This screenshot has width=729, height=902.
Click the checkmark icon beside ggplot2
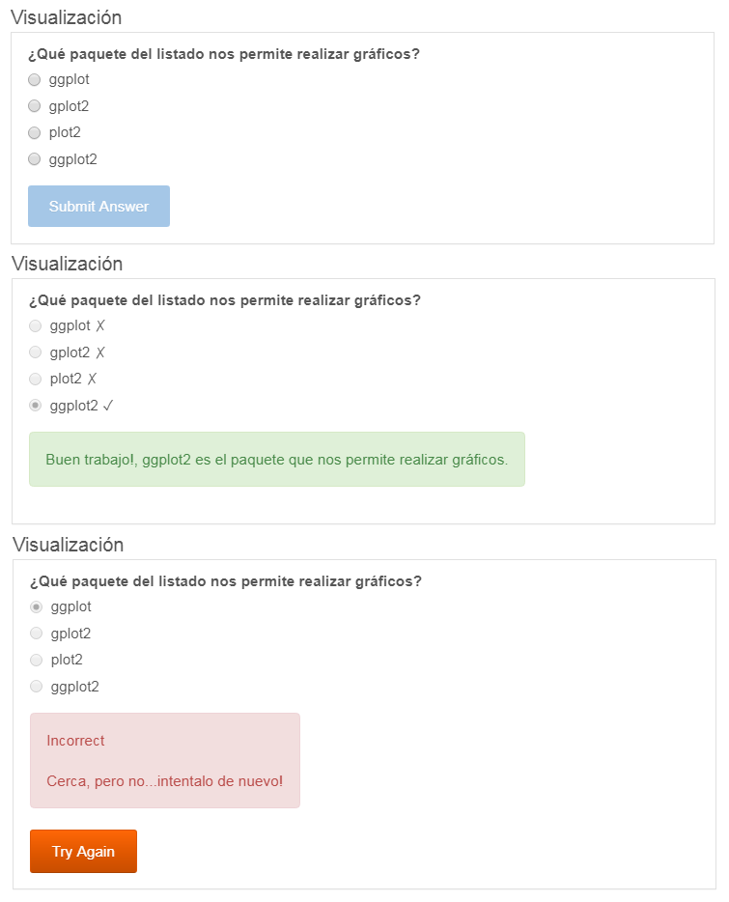click(x=108, y=407)
